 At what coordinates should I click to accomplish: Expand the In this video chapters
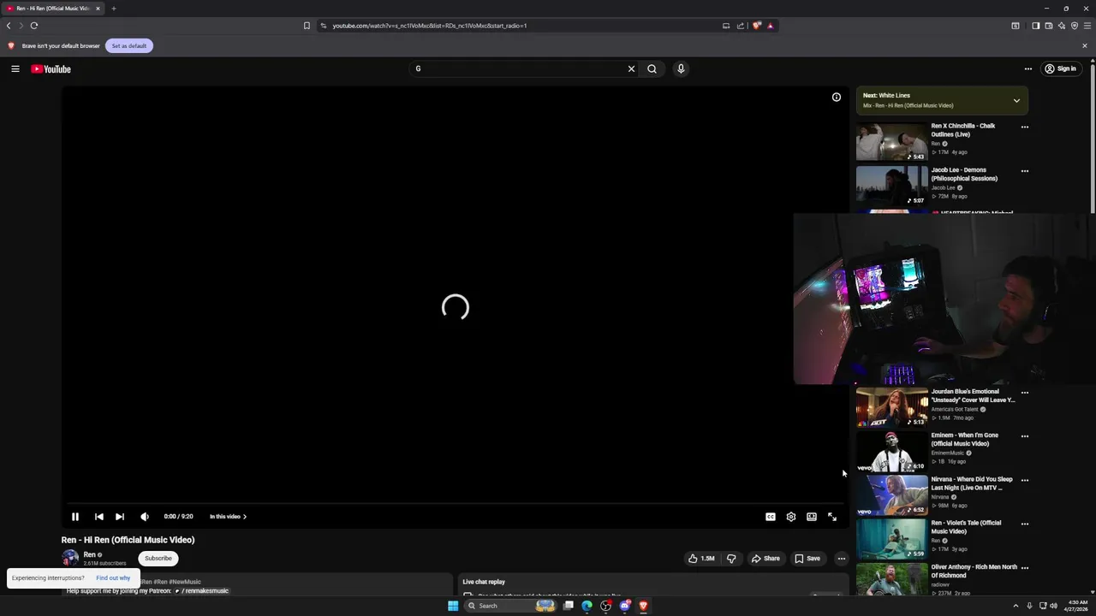pyautogui.click(x=228, y=517)
